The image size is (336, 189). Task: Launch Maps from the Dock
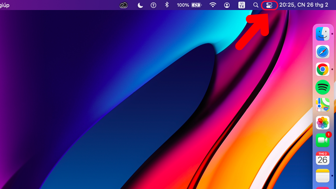[x=323, y=105]
